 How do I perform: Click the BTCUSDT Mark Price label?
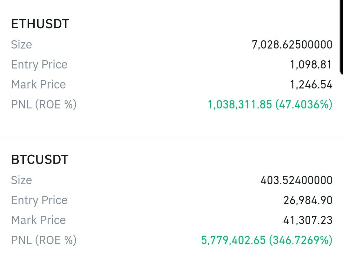coord(38,220)
